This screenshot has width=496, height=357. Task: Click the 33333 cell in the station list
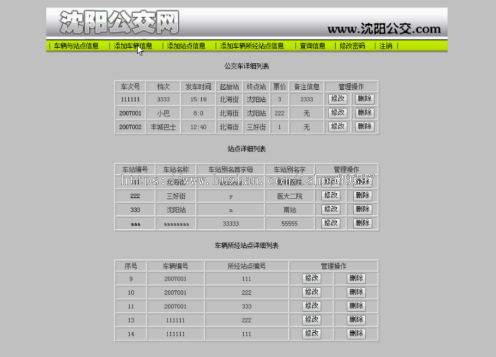tap(230, 224)
